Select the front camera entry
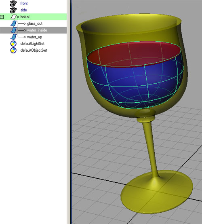Screen dimensions: 202x224 coord(24,3)
